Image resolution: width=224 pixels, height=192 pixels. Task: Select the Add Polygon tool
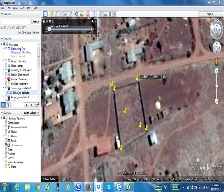tap(57, 14)
